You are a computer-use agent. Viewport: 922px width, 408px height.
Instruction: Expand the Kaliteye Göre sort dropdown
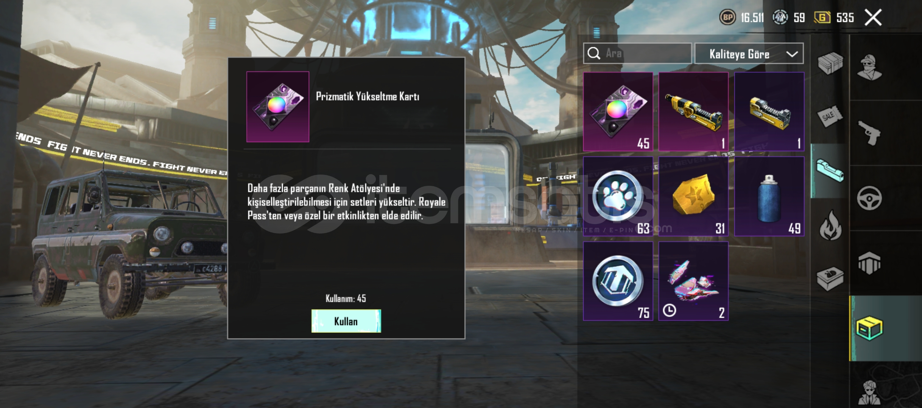pyautogui.click(x=749, y=54)
